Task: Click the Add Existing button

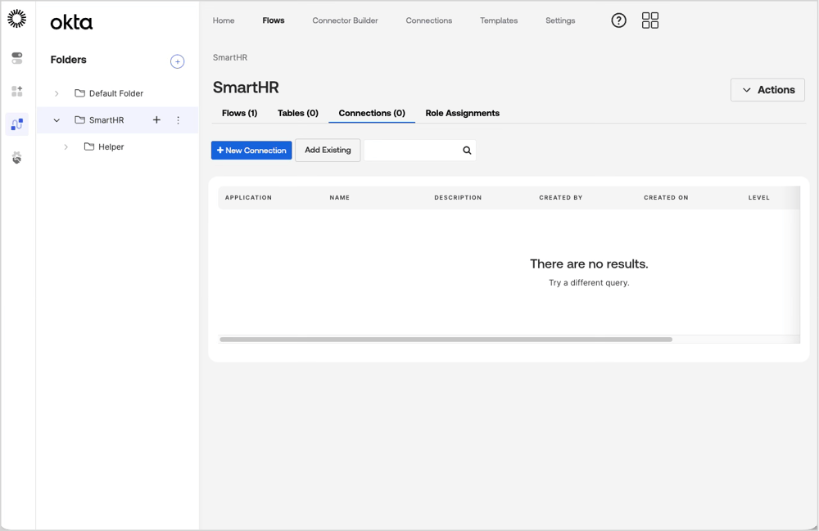Action: (328, 151)
